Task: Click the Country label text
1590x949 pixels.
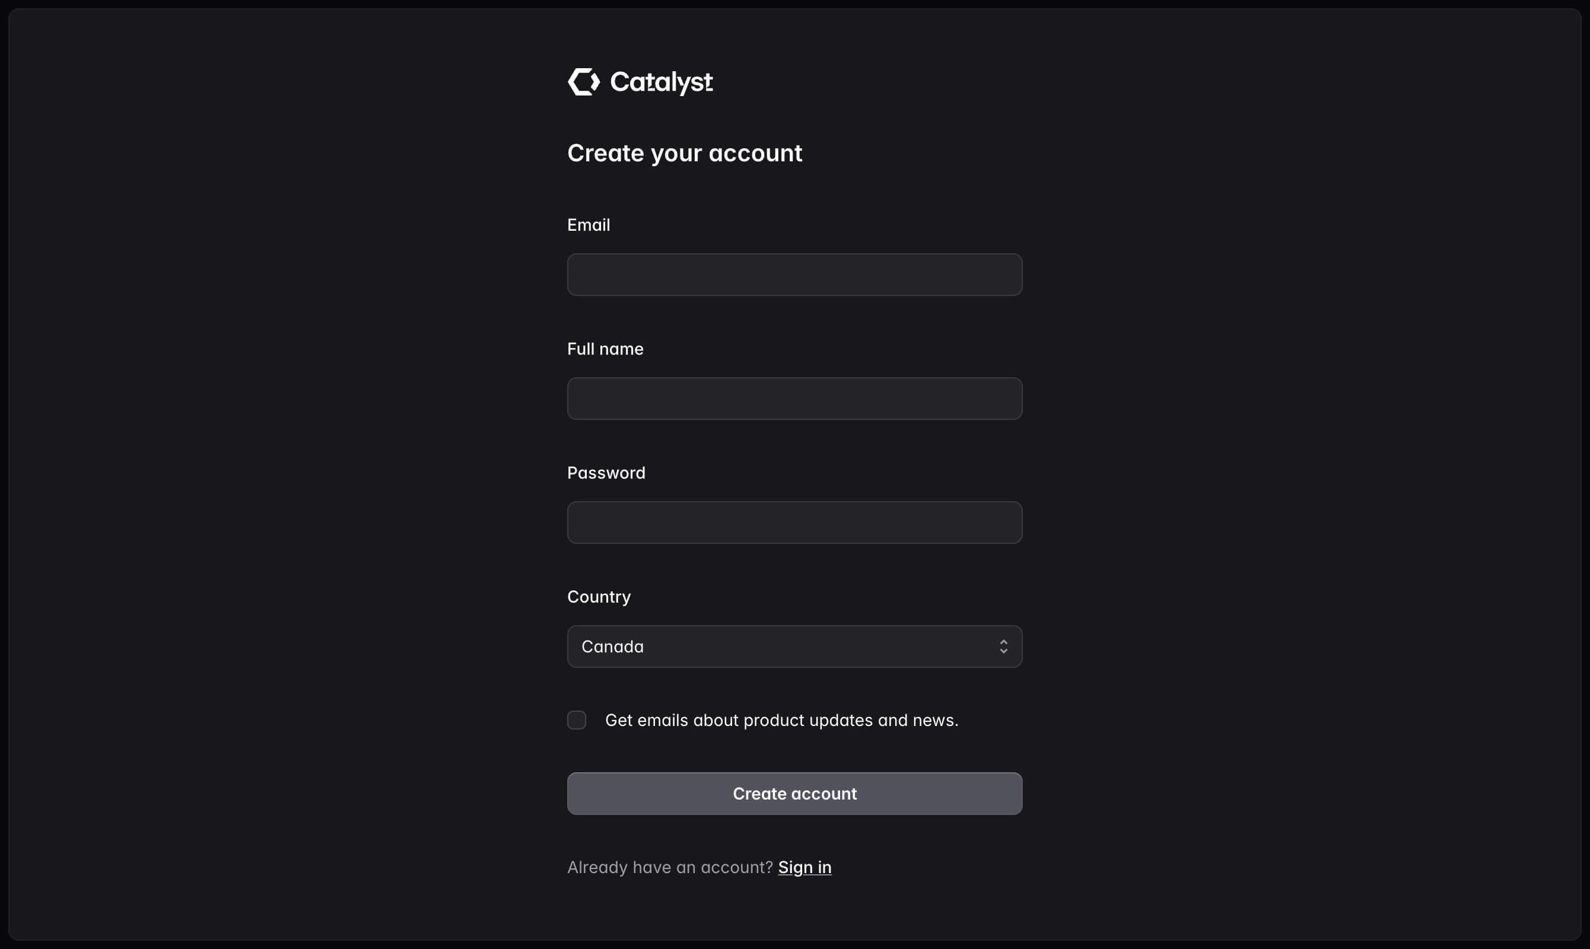Action: (x=598, y=597)
